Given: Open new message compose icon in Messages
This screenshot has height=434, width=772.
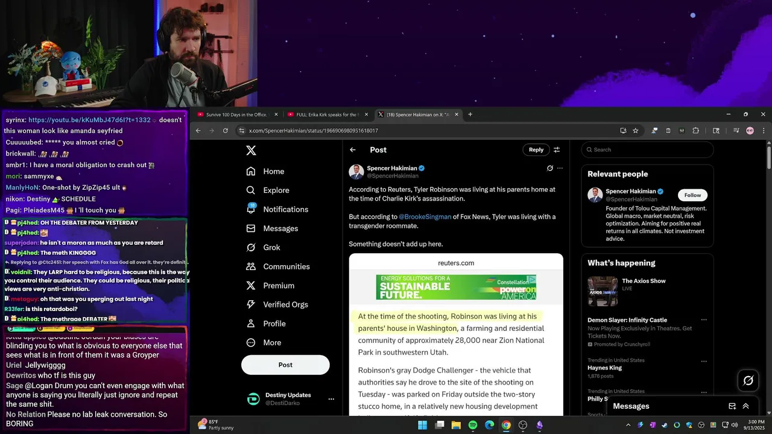Looking at the screenshot, I should pyautogui.click(x=732, y=406).
